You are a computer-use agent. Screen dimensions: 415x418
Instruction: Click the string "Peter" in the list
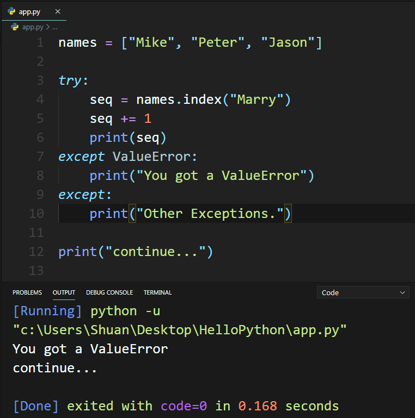click(x=218, y=42)
